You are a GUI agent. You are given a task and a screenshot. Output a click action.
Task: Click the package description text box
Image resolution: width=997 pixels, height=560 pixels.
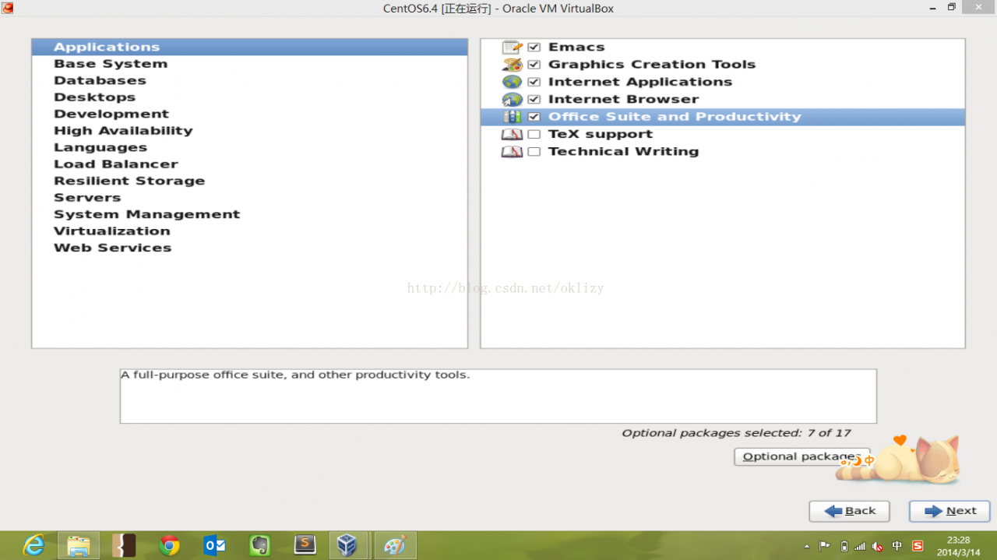[x=498, y=396]
